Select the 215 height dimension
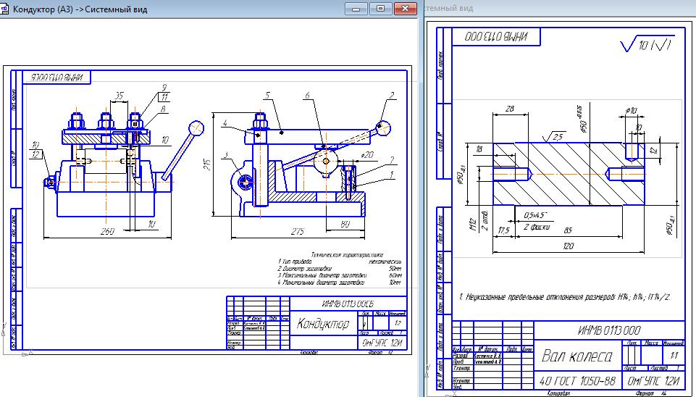Screen dimensions: 696x397 coord(207,164)
